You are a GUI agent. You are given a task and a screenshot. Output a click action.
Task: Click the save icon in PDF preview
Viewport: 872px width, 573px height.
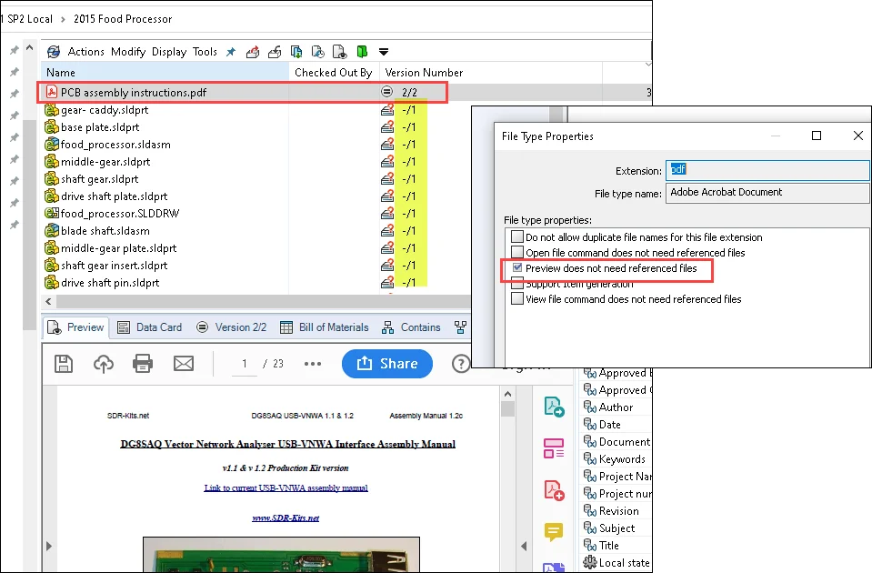click(64, 364)
